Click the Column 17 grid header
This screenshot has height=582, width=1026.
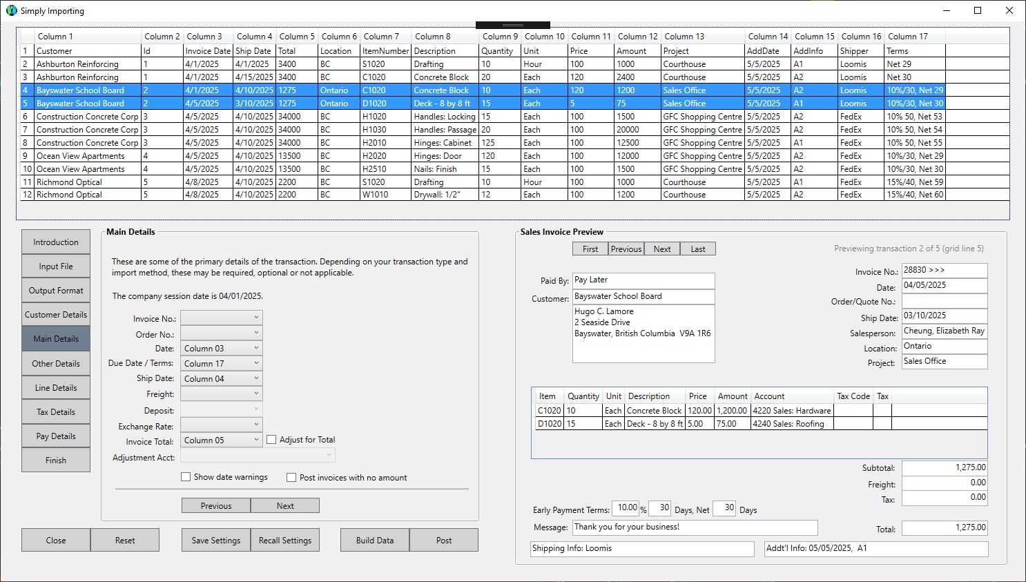915,37
